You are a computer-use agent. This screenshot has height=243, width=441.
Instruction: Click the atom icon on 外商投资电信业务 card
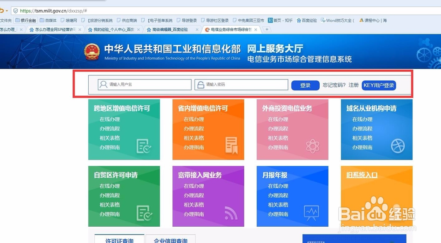313,146
